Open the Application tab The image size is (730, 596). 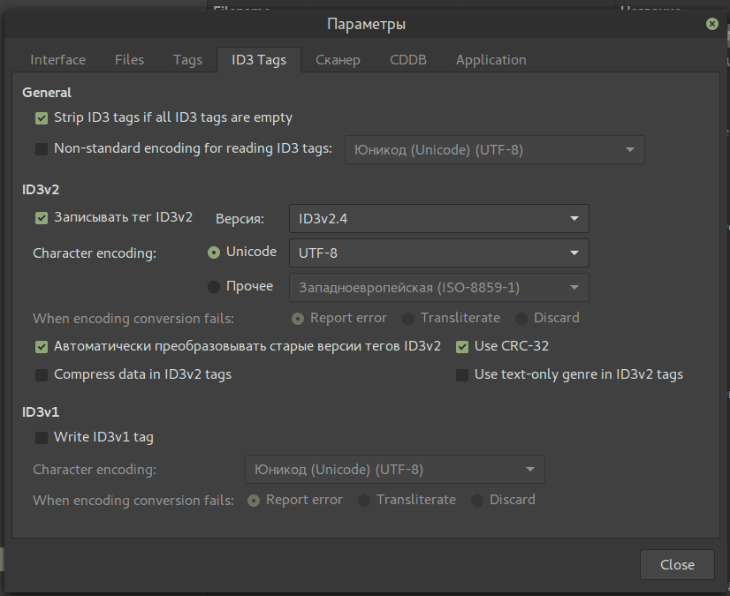pyautogui.click(x=490, y=60)
